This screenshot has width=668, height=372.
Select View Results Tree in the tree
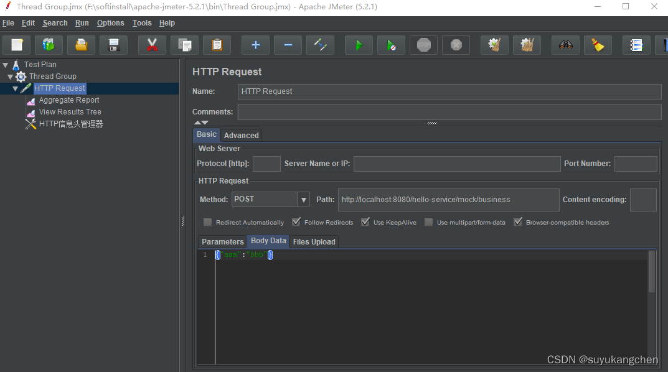click(70, 112)
